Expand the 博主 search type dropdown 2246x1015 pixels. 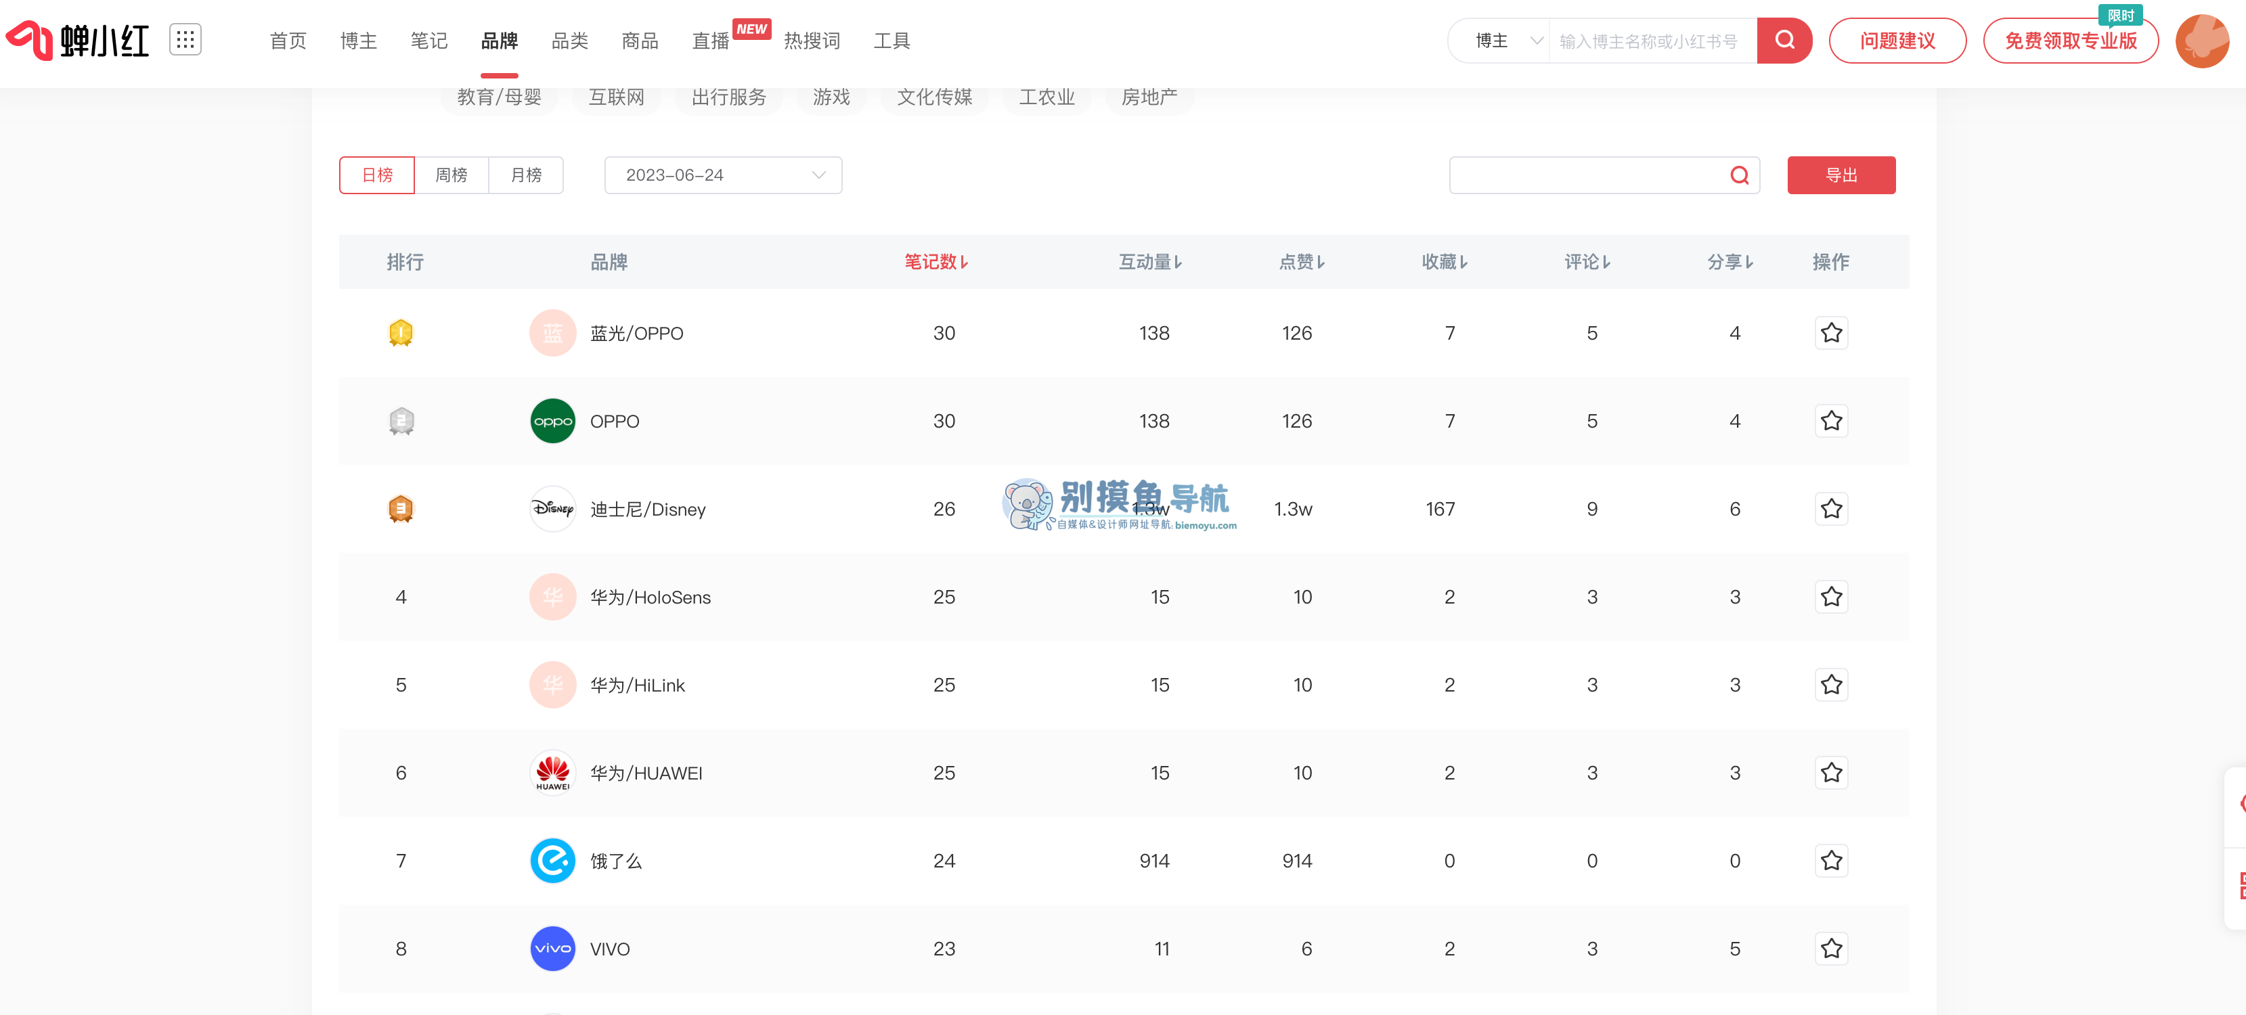[1505, 41]
